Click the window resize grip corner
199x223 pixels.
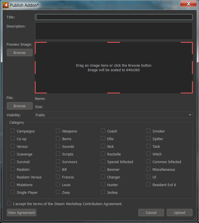coord(194,218)
